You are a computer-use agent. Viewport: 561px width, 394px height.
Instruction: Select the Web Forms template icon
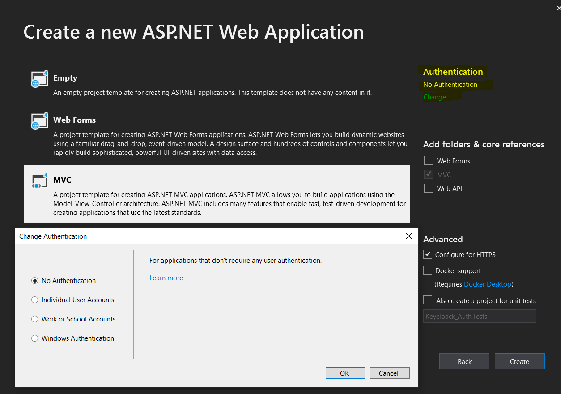coord(39,121)
